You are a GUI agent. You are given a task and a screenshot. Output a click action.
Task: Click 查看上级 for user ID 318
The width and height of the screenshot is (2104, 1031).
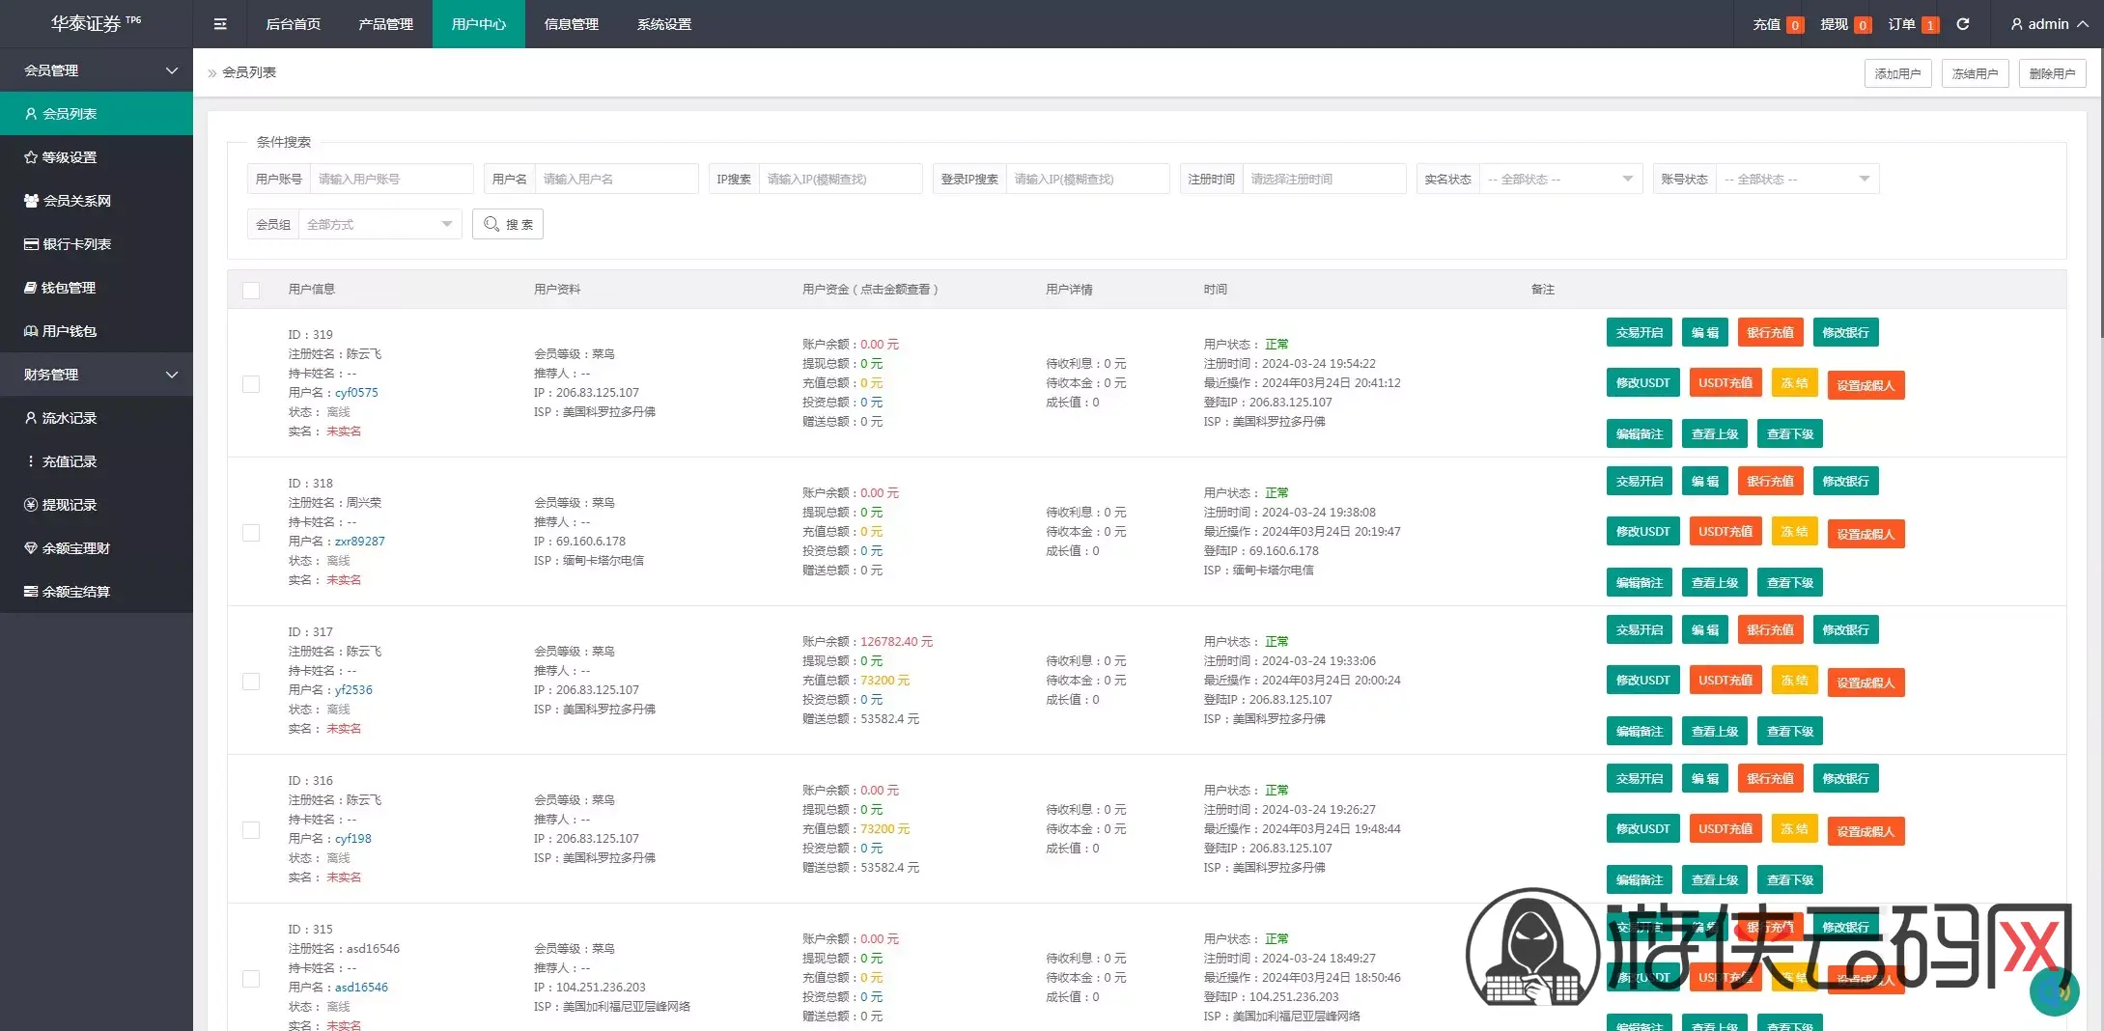[x=1715, y=582]
